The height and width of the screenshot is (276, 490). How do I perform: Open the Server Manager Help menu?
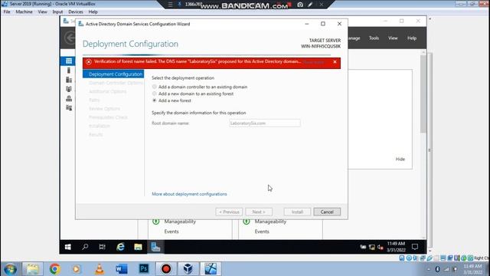pos(412,38)
